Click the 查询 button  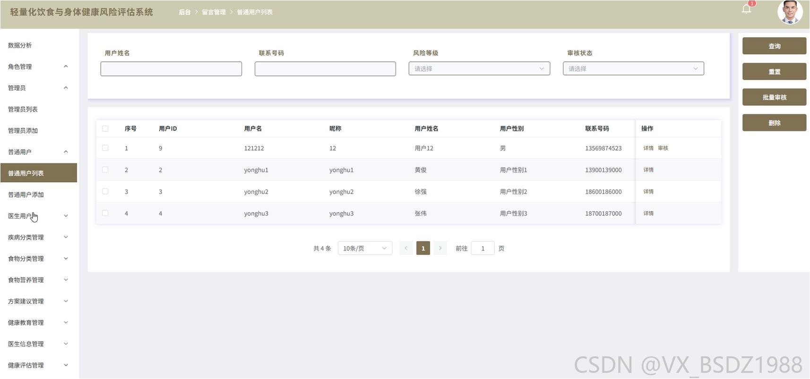click(x=774, y=46)
